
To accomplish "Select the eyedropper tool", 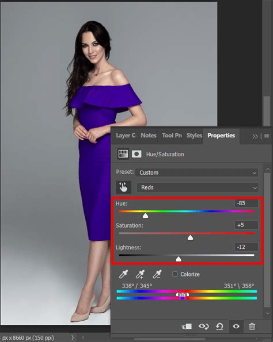I will 123,274.
